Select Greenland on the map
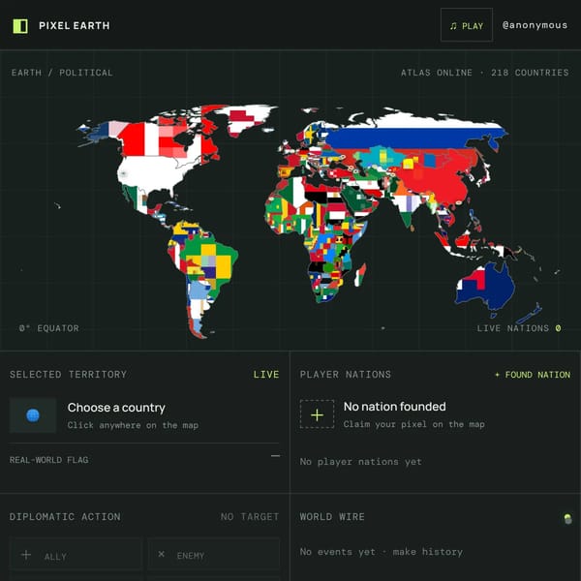 (x=246, y=118)
